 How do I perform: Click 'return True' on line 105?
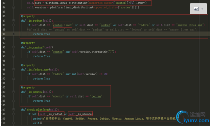tap(42, 101)
